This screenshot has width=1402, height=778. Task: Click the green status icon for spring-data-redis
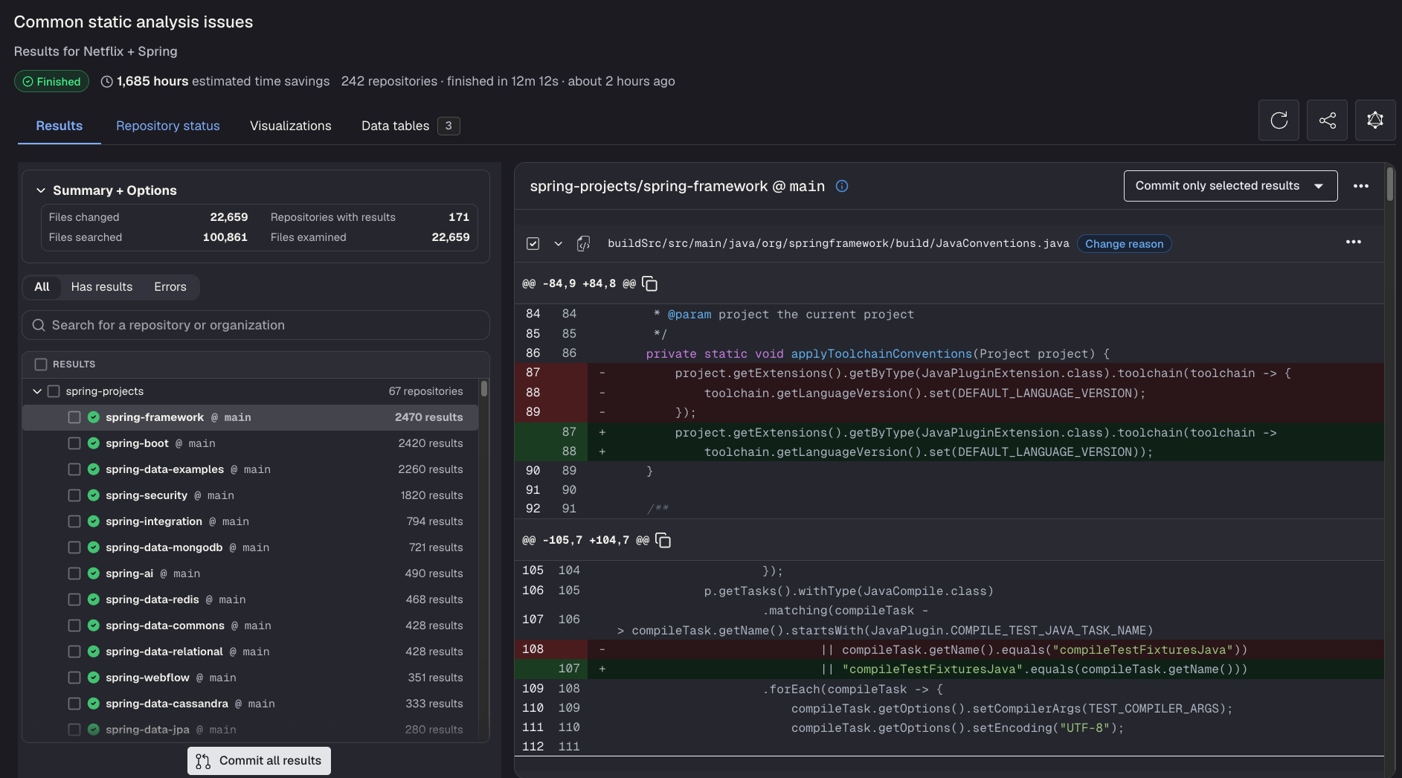pos(94,599)
